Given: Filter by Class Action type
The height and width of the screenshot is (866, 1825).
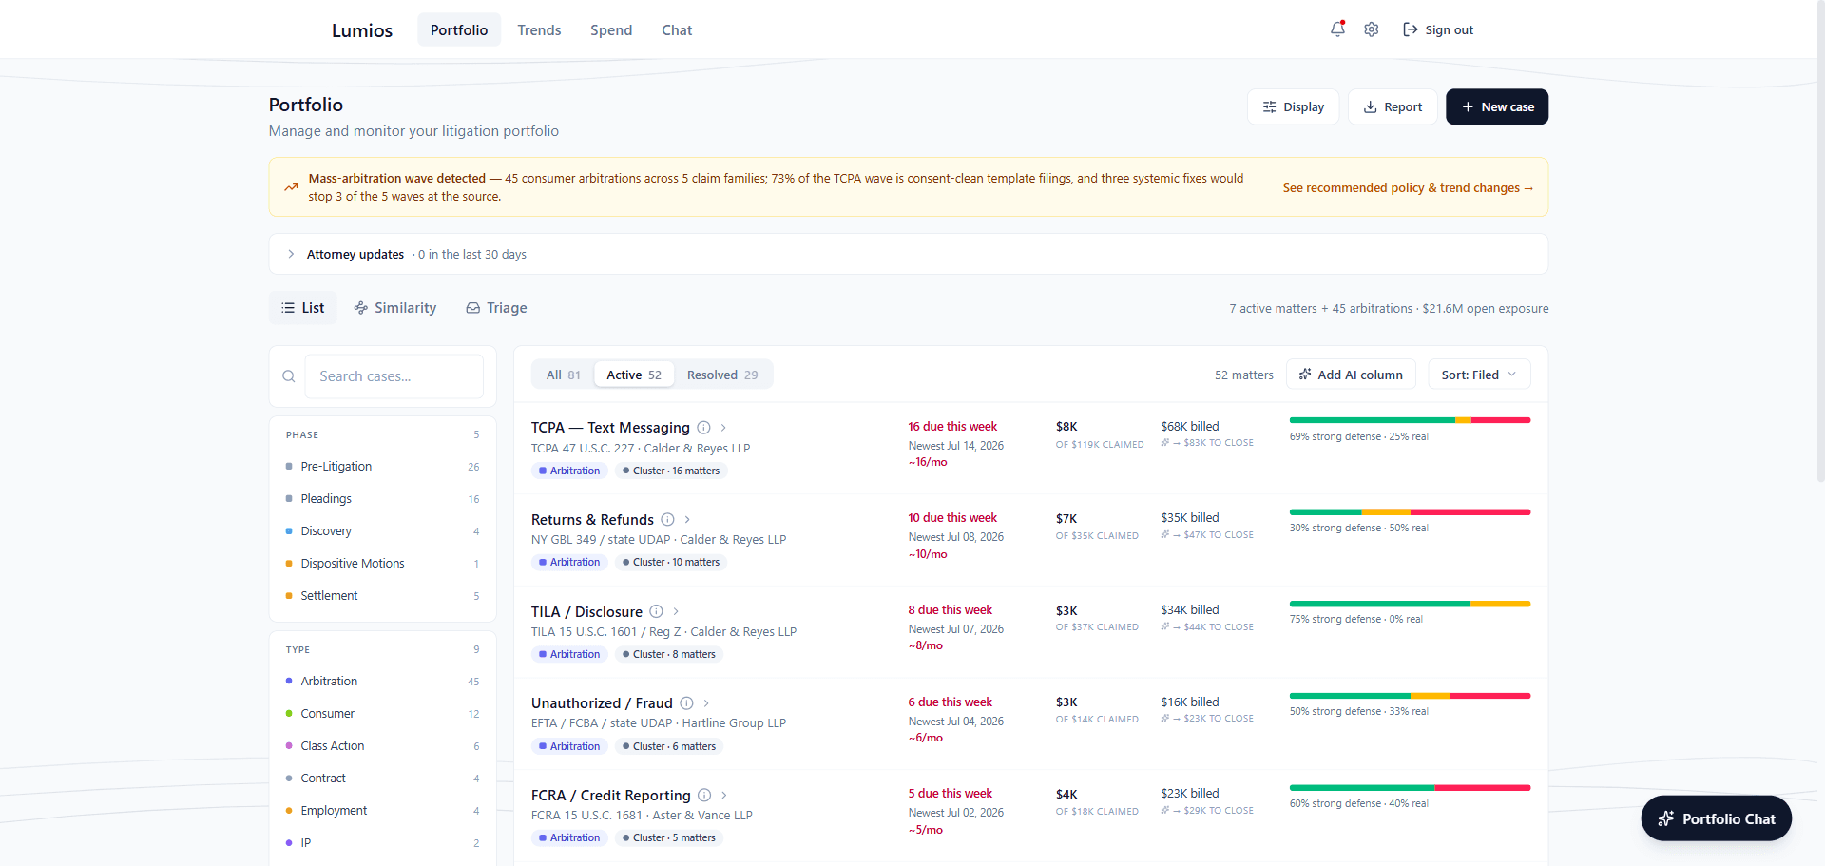Looking at the screenshot, I should coord(382,746).
